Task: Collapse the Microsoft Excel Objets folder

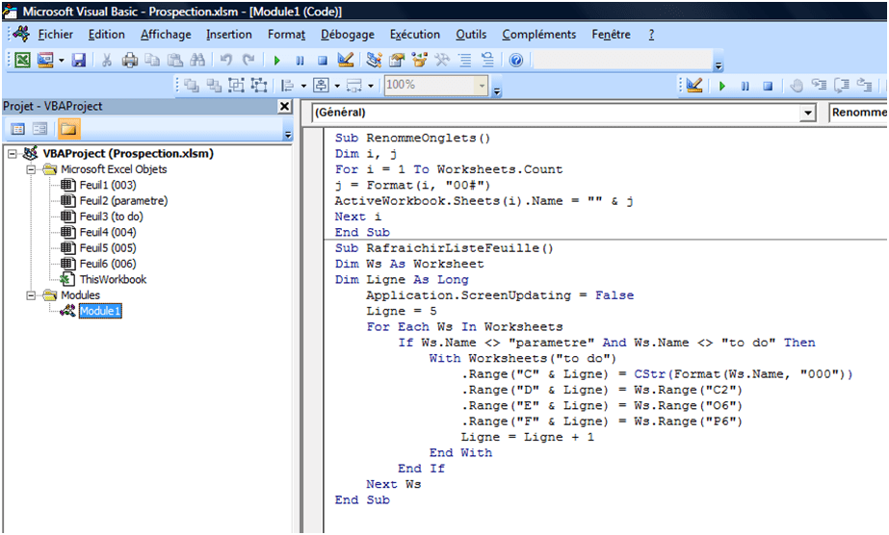Action: pyautogui.click(x=32, y=169)
